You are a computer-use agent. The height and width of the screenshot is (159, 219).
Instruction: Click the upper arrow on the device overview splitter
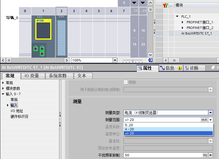(x=155, y=23)
